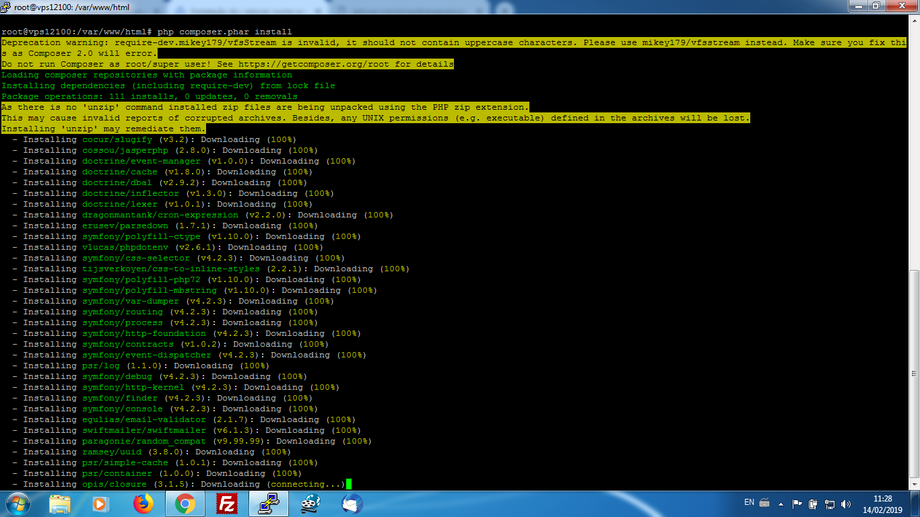The image size is (920, 517).
Task: Click package name vlucas/phpdotenv
Action: [125, 247]
